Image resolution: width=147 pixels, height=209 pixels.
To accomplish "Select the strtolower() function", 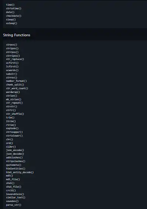I will pos(14,136).
